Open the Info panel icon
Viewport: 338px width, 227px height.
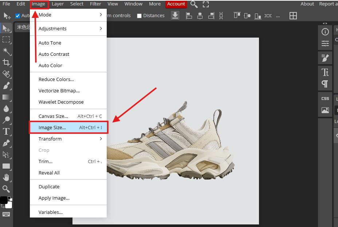point(325,32)
